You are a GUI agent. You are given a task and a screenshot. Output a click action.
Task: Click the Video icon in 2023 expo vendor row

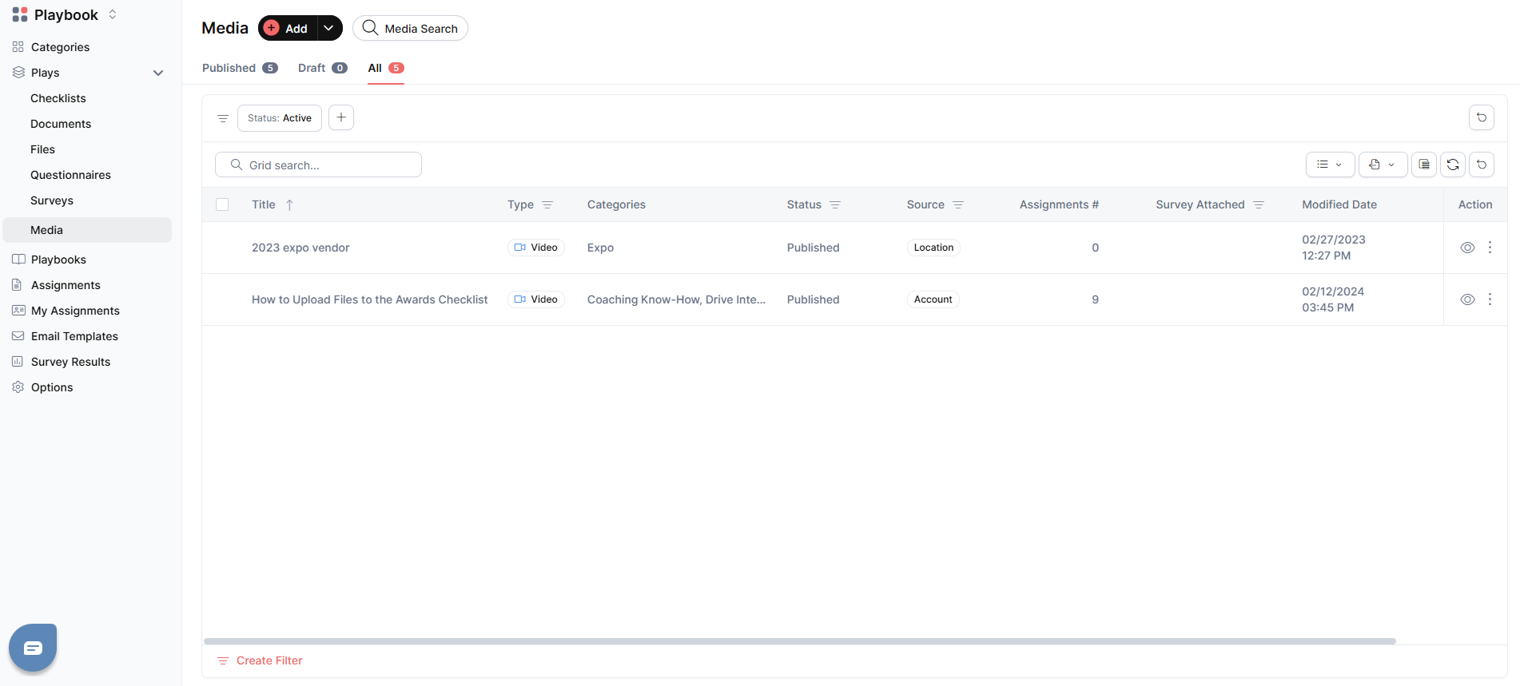(520, 248)
